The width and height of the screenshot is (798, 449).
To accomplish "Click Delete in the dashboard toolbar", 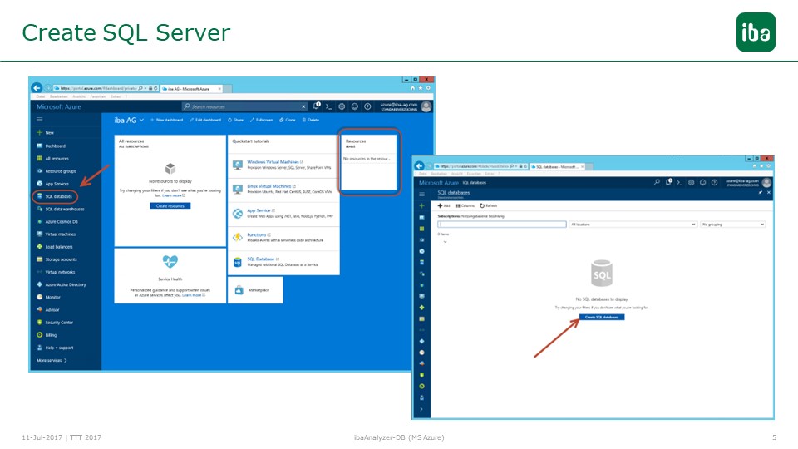I will tap(310, 120).
